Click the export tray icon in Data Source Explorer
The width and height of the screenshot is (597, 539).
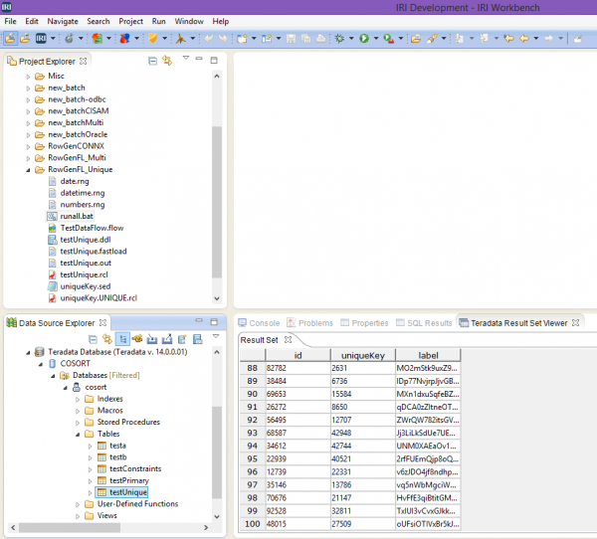click(167, 339)
